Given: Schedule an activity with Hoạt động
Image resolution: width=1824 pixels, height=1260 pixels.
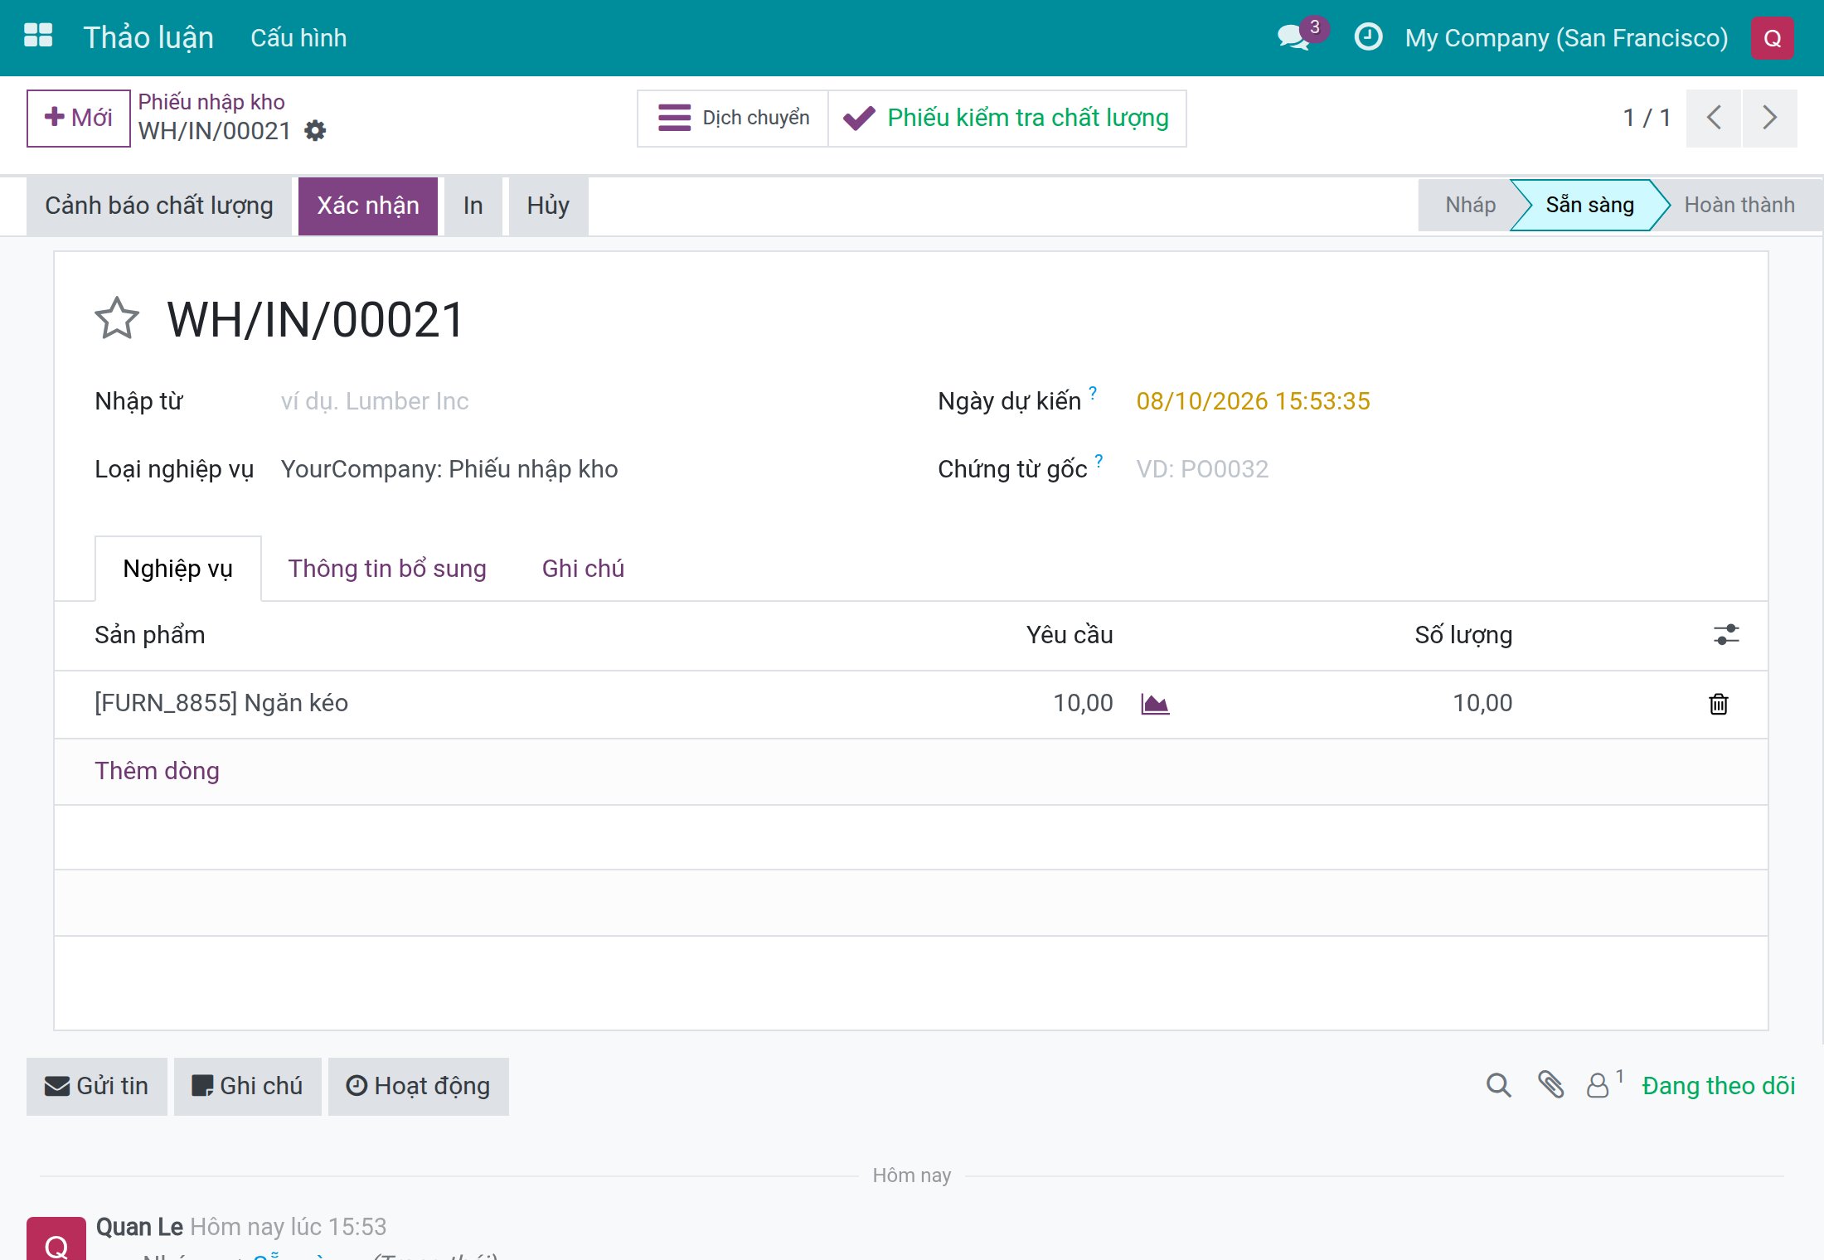Looking at the screenshot, I should click(x=418, y=1086).
